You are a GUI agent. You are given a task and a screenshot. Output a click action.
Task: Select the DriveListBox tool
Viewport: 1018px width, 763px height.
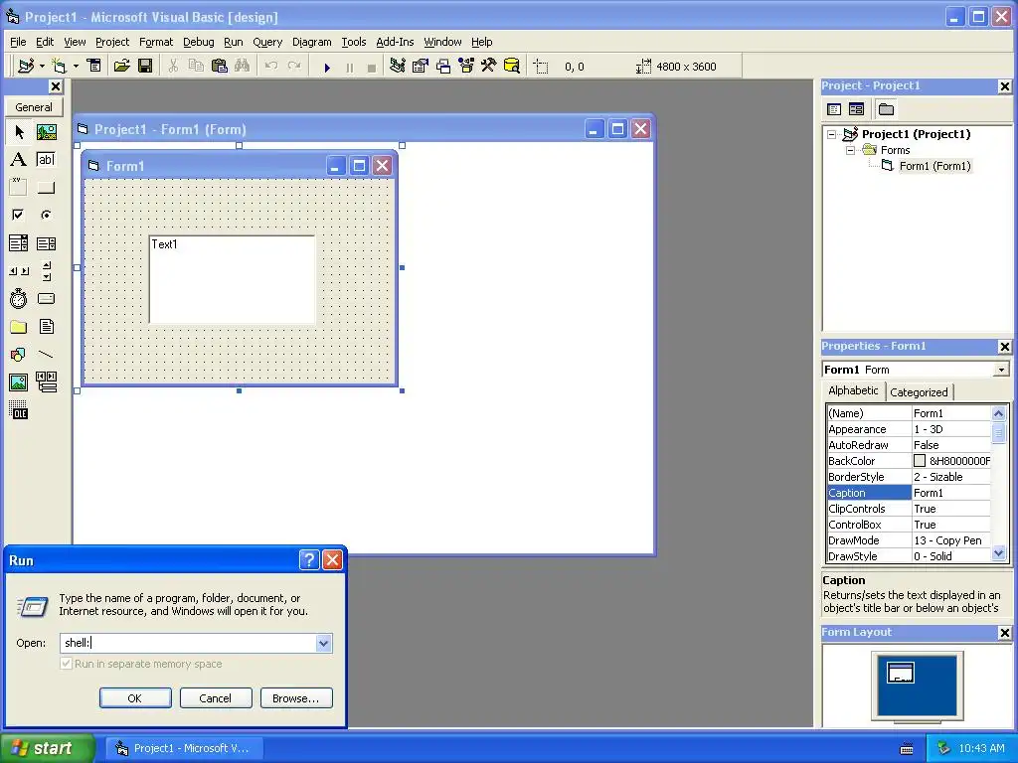[46, 298]
